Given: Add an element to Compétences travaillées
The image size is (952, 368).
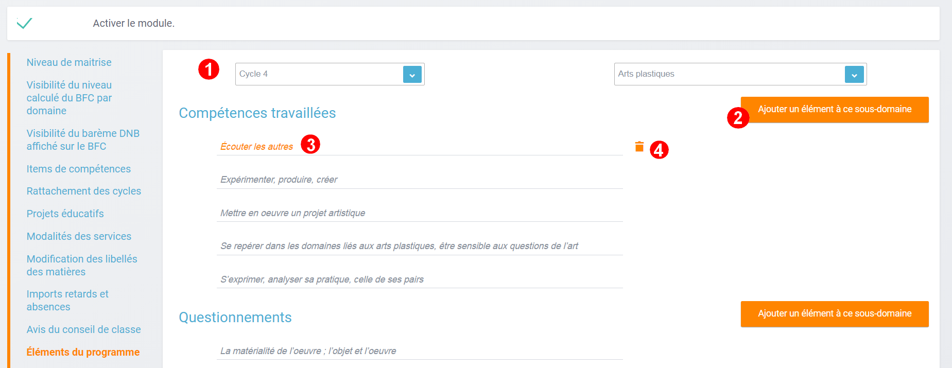Looking at the screenshot, I should pos(835,109).
